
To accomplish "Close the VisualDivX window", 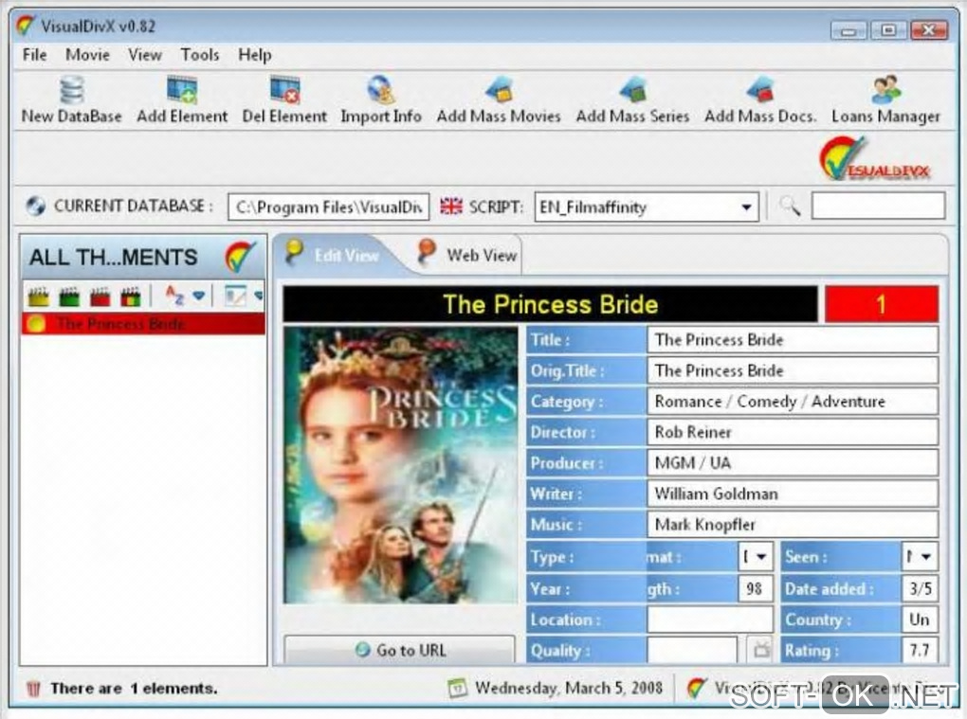I will [929, 29].
